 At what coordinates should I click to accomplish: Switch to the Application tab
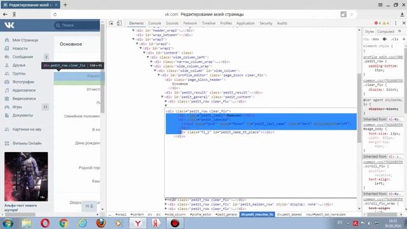pyautogui.click(x=245, y=23)
